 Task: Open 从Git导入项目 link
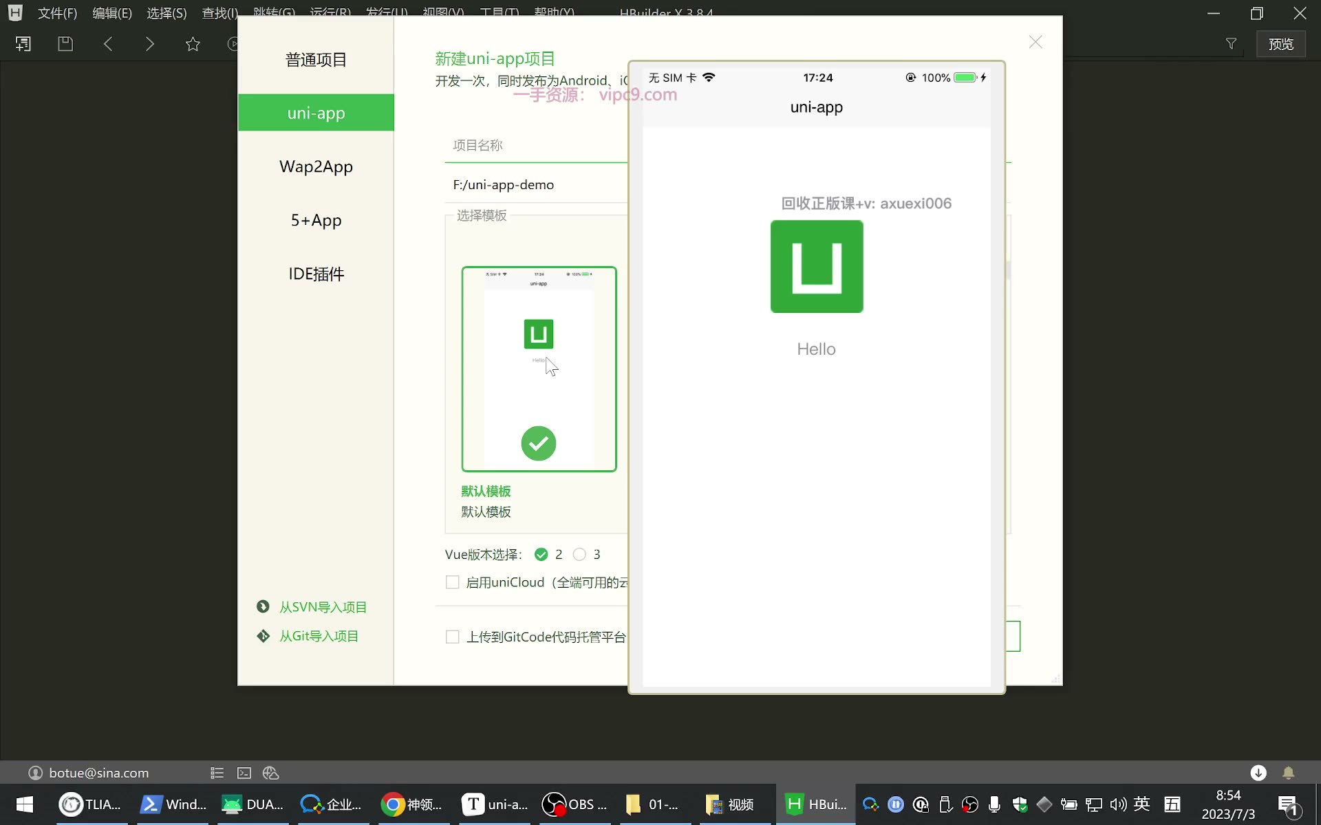[x=319, y=636]
